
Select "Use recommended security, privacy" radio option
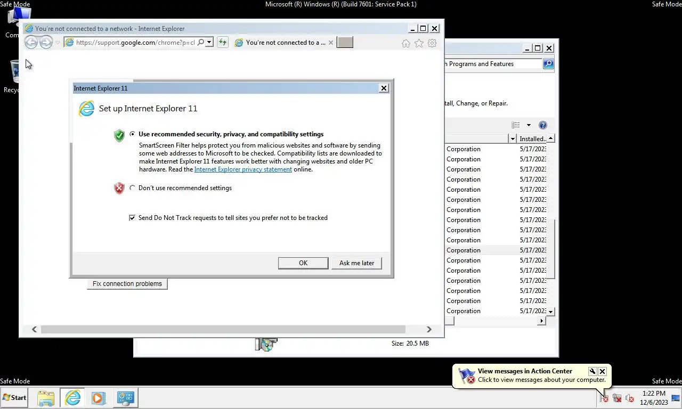[x=132, y=134]
